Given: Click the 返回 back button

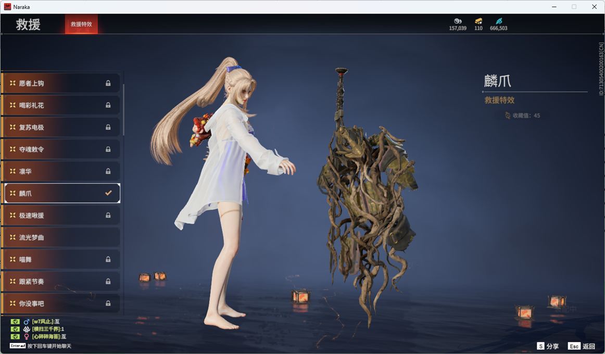Looking at the screenshot, I should point(582,346).
